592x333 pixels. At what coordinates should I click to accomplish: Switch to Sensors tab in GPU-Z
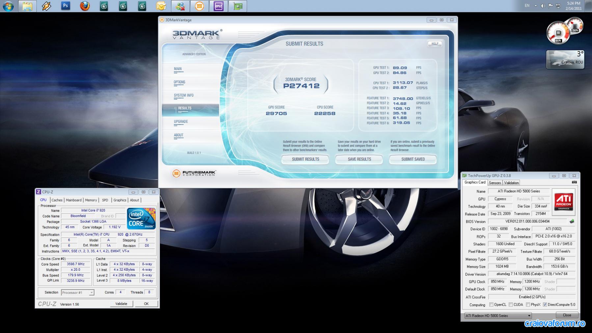click(495, 183)
